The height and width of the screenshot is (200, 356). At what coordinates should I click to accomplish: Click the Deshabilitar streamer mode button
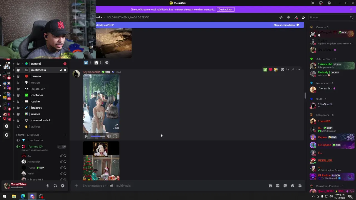(226, 9)
